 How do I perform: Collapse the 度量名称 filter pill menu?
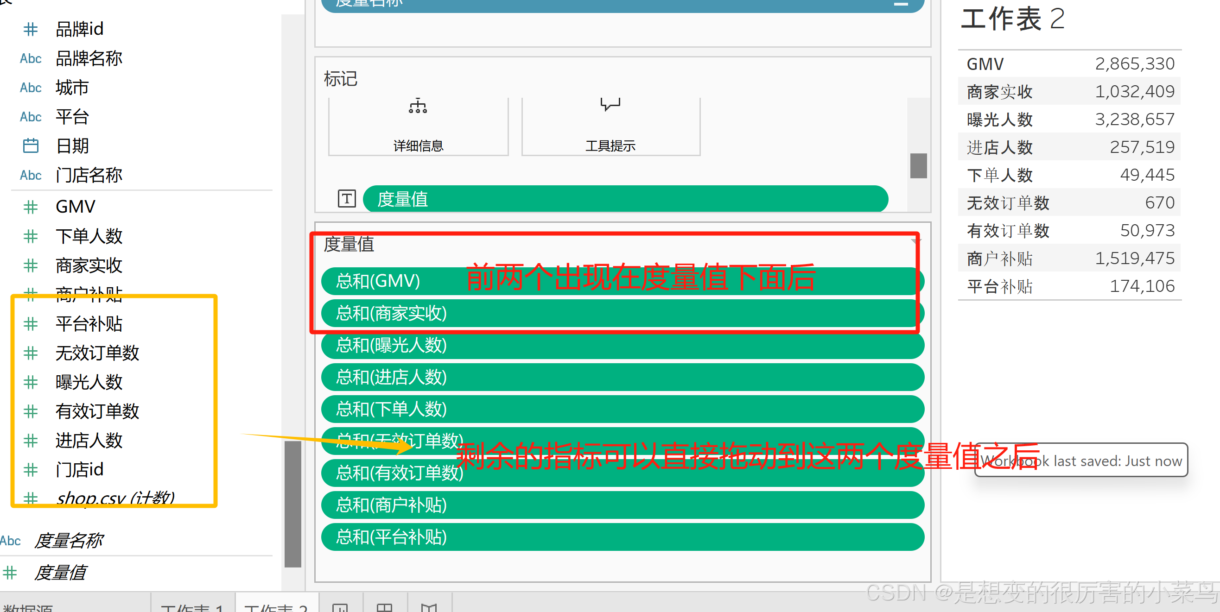(900, 4)
